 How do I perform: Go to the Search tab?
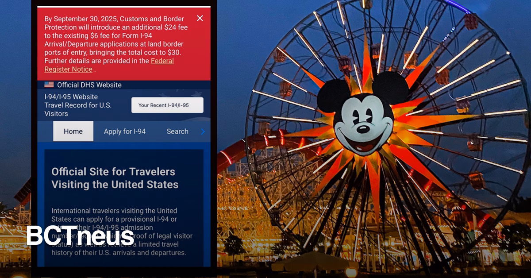coord(177,131)
